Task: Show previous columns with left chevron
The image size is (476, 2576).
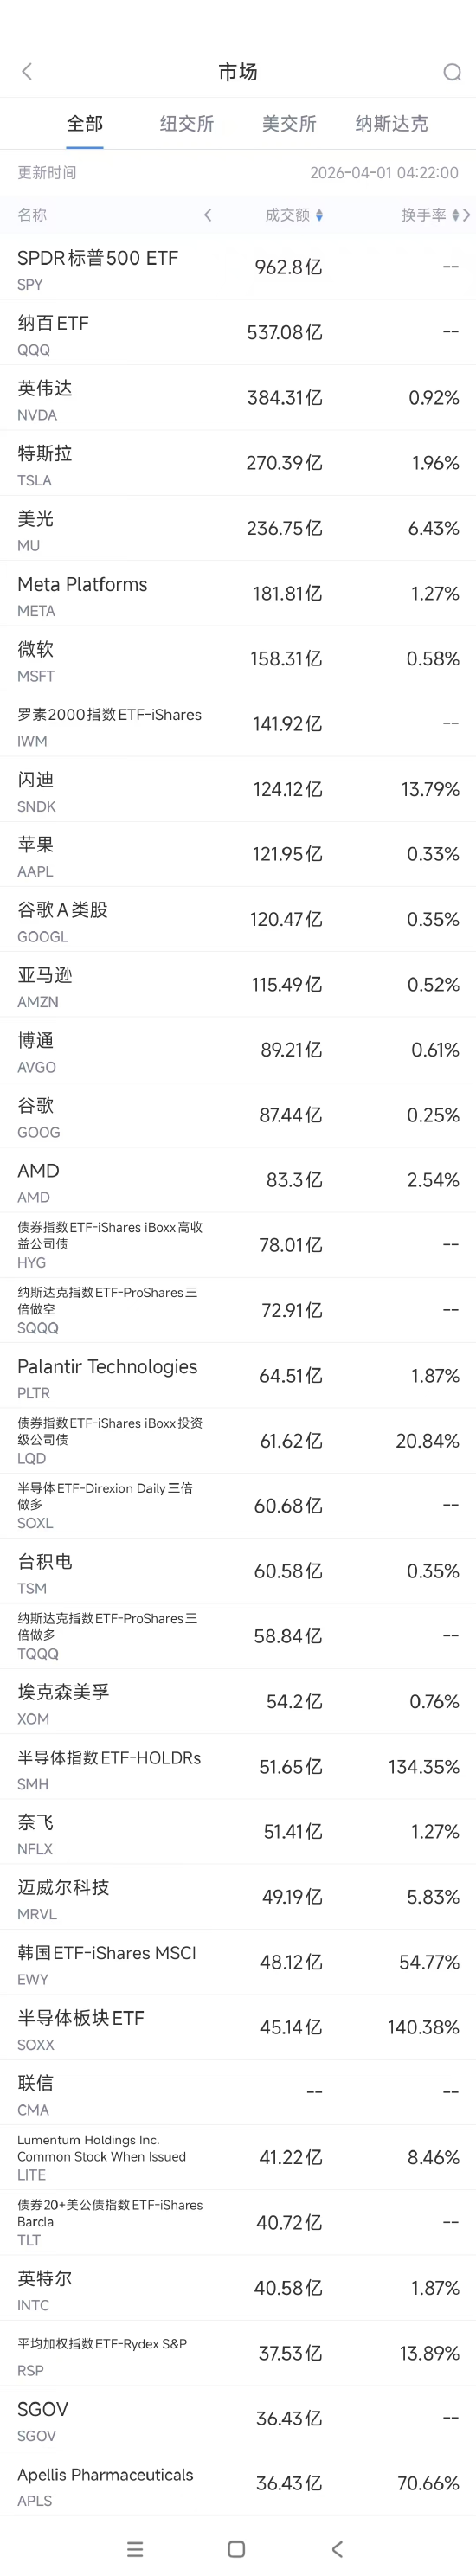Action: click(x=208, y=215)
